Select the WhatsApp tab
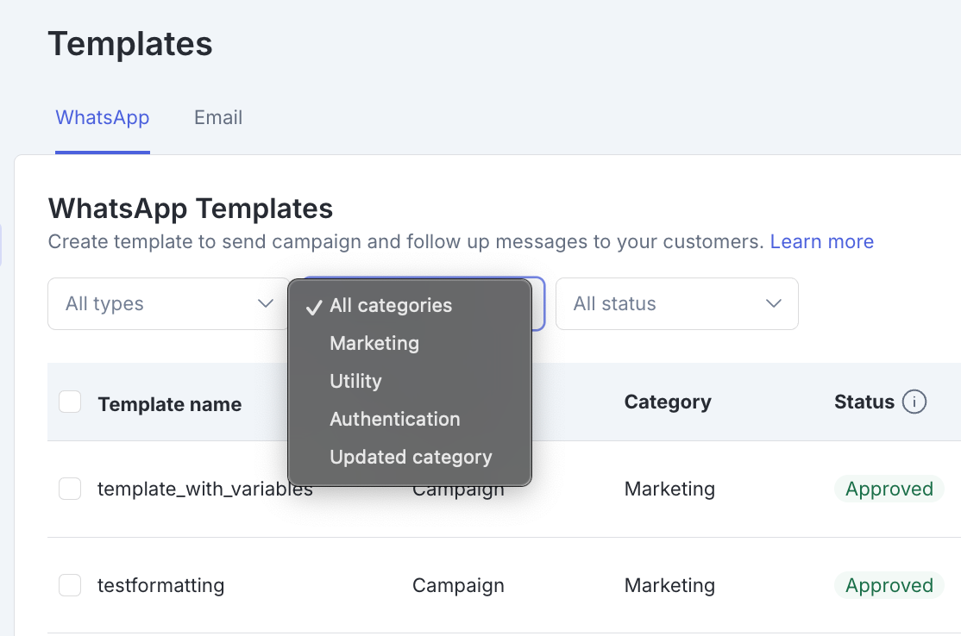The image size is (961, 636). click(103, 117)
